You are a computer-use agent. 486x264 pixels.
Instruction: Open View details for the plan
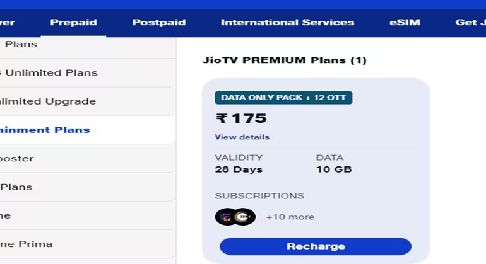point(242,137)
